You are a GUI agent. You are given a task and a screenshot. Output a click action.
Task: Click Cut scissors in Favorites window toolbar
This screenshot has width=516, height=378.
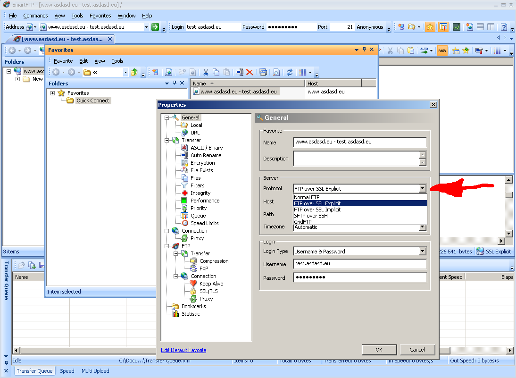point(206,72)
